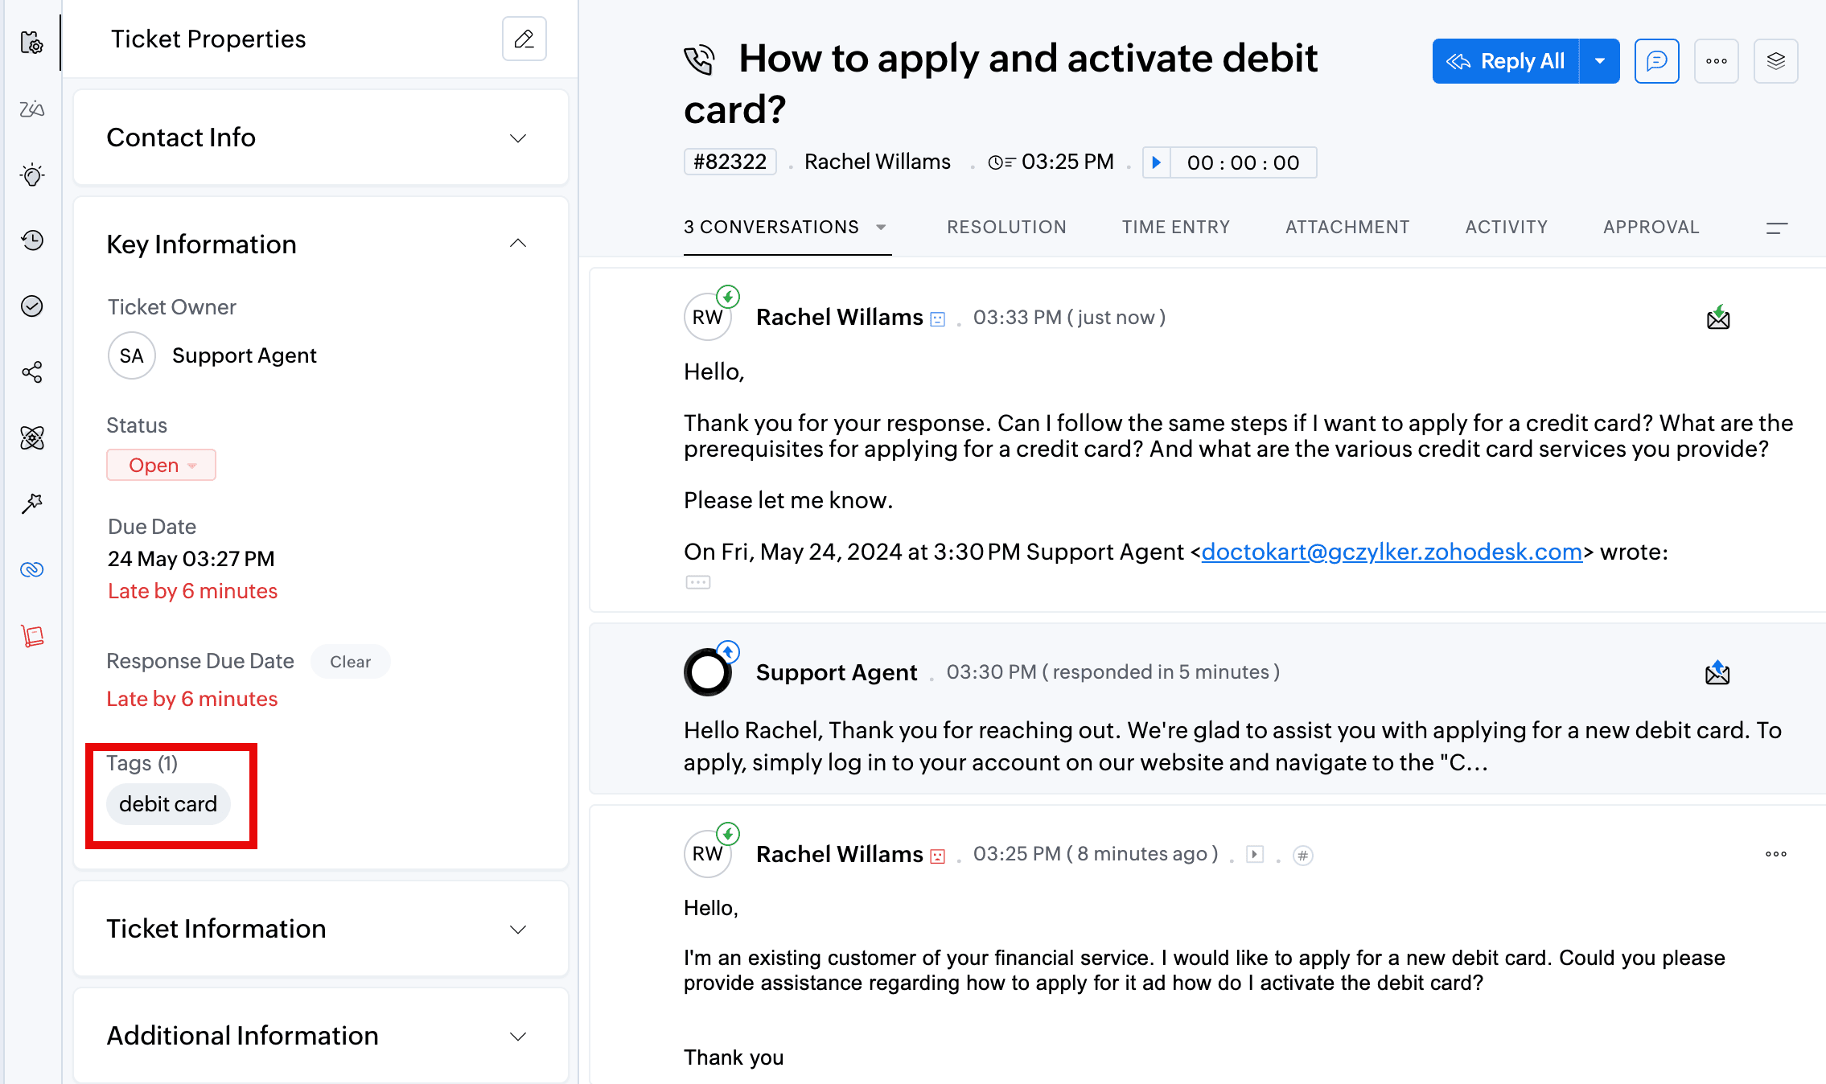Open the Open status dropdown
Screen dimensions: 1826x1084
tap(161, 465)
